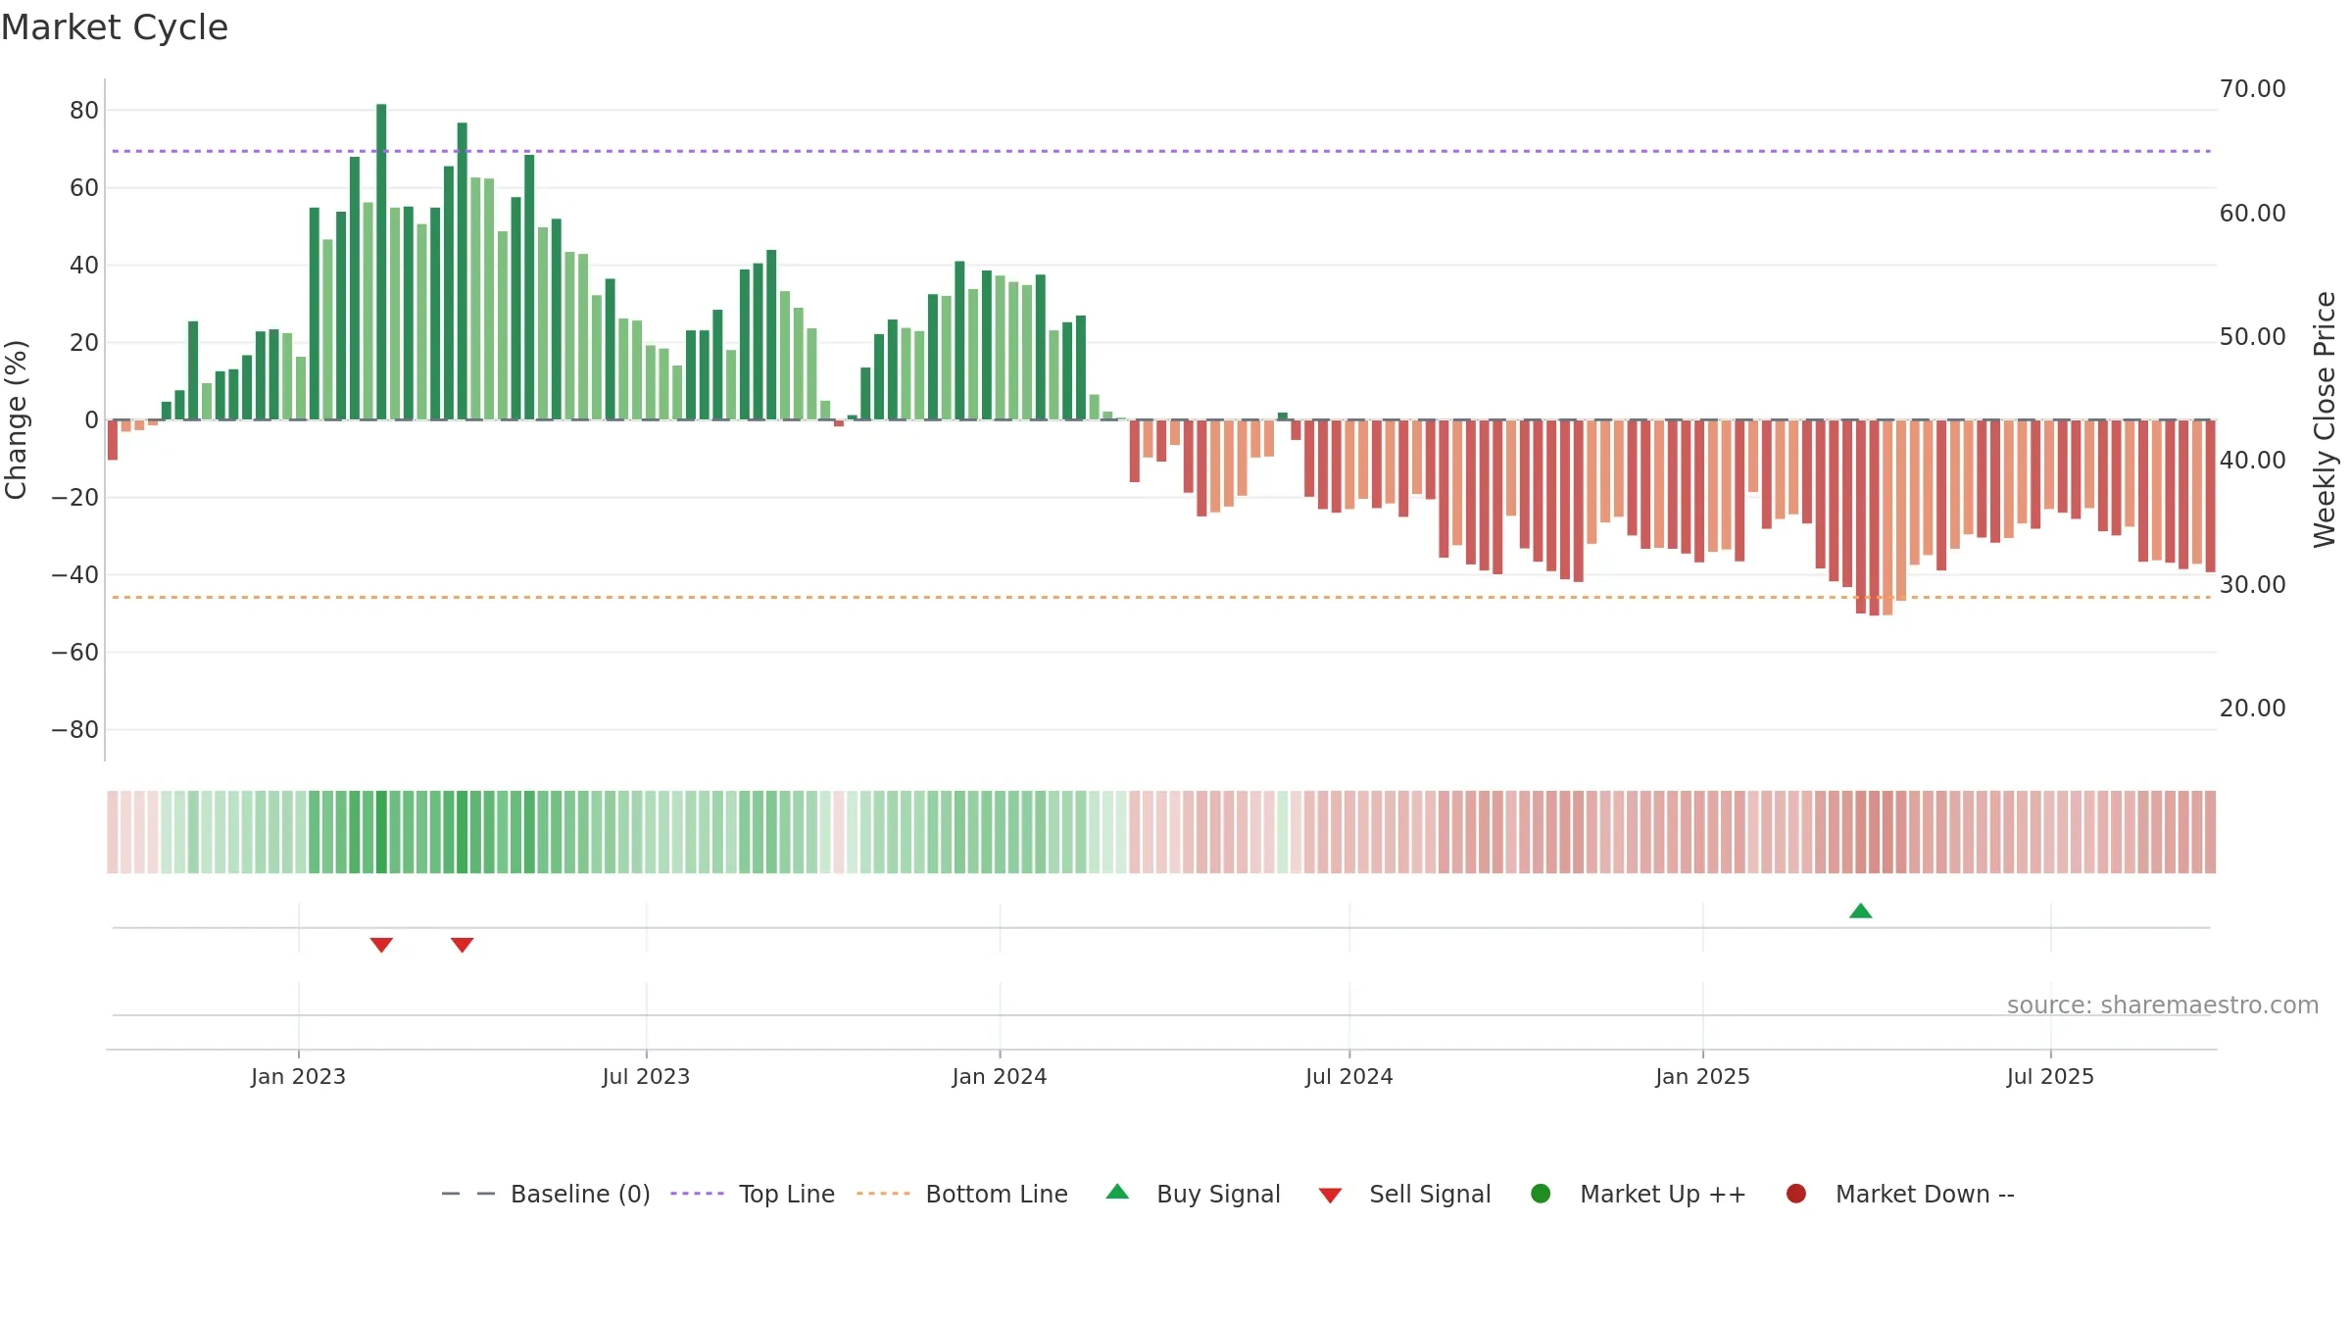Click the purple dotted Top Line in the chart
Viewport: 2352px width, 1323px height.
[1161, 151]
